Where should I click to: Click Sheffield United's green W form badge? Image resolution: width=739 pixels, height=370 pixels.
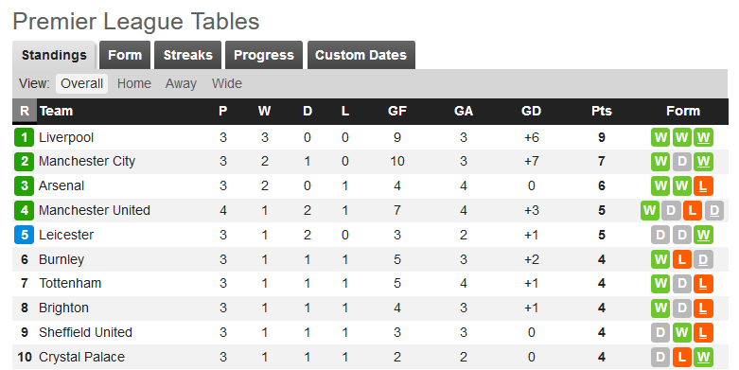click(681, 333)
